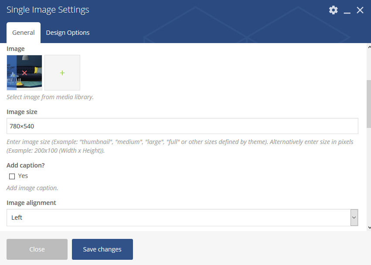Minimize the Single Image Settings panel
The width and height of the screenshot is (371, 265).
coord(347,10)
